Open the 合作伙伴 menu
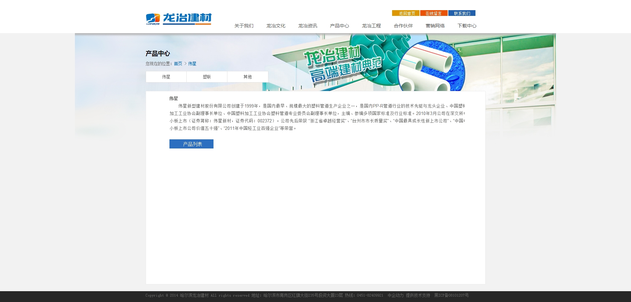Viewport: 631px width, 302px height. click(x=403, y=26)
